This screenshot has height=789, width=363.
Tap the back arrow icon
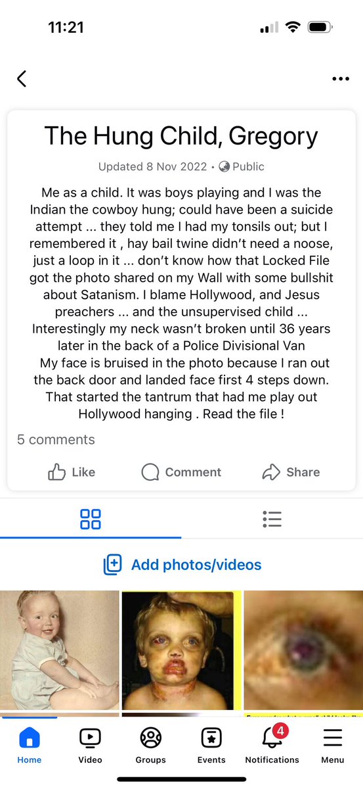22,79
